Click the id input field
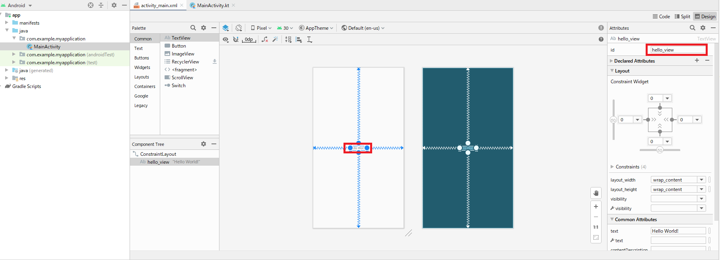 coord(677,50)
